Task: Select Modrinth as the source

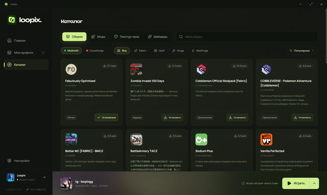Action: click(x=71, y=51)
